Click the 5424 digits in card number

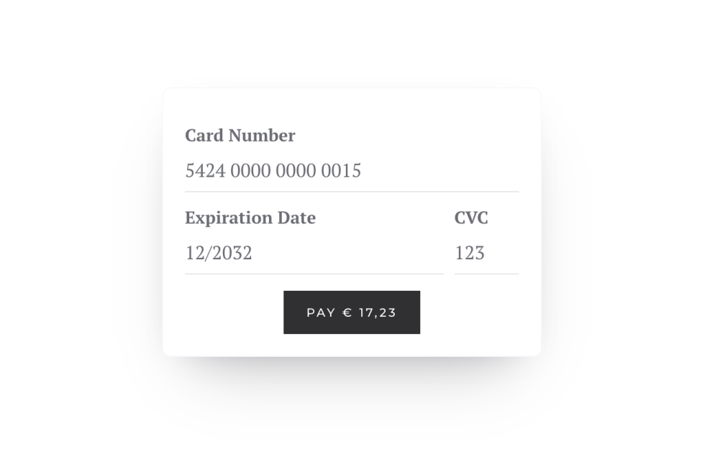205,171
